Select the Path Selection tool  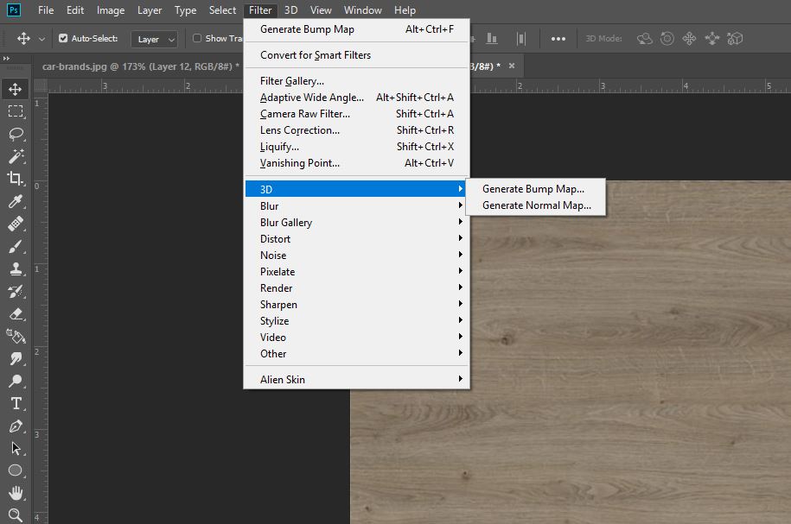pos(16,448)
